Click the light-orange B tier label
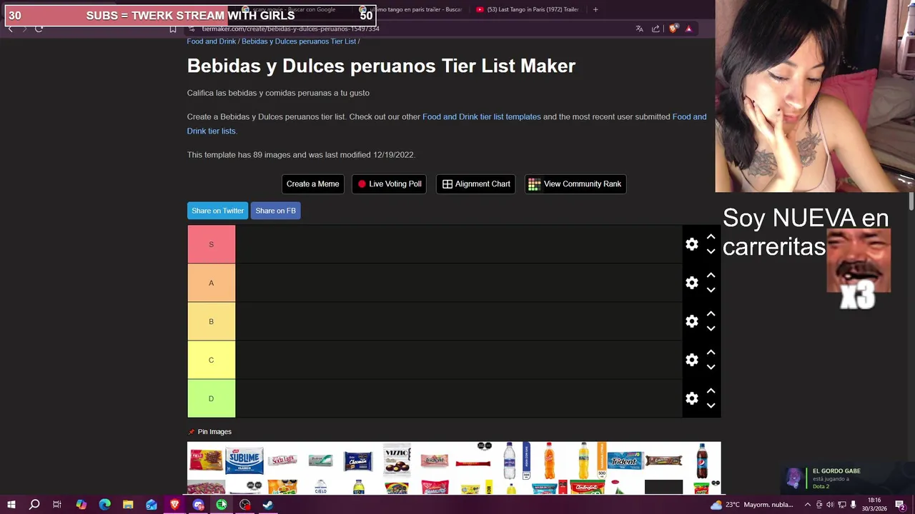The width and height of the screenshot is (915, 514). pyautogui.click(x=211, y=321)
